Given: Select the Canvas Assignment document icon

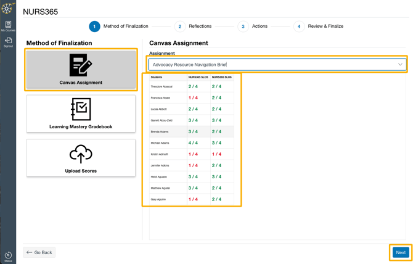Looking at the screenshot, I should 81,65.
